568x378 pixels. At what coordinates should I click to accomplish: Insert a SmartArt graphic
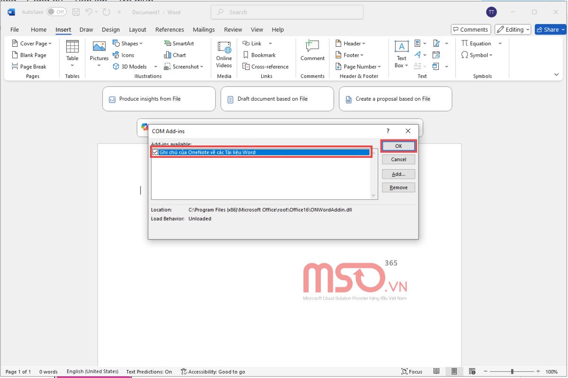point(179,43)
